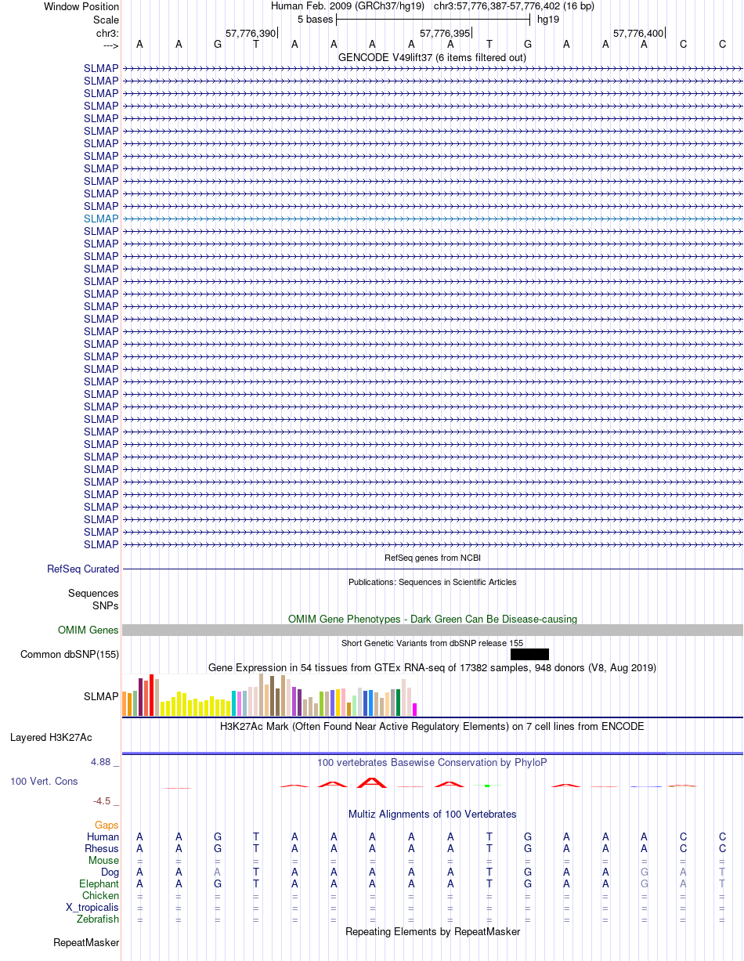Select the Rhesus alignment row label
This screenshot has width=744, height=961.
point(102,849)
